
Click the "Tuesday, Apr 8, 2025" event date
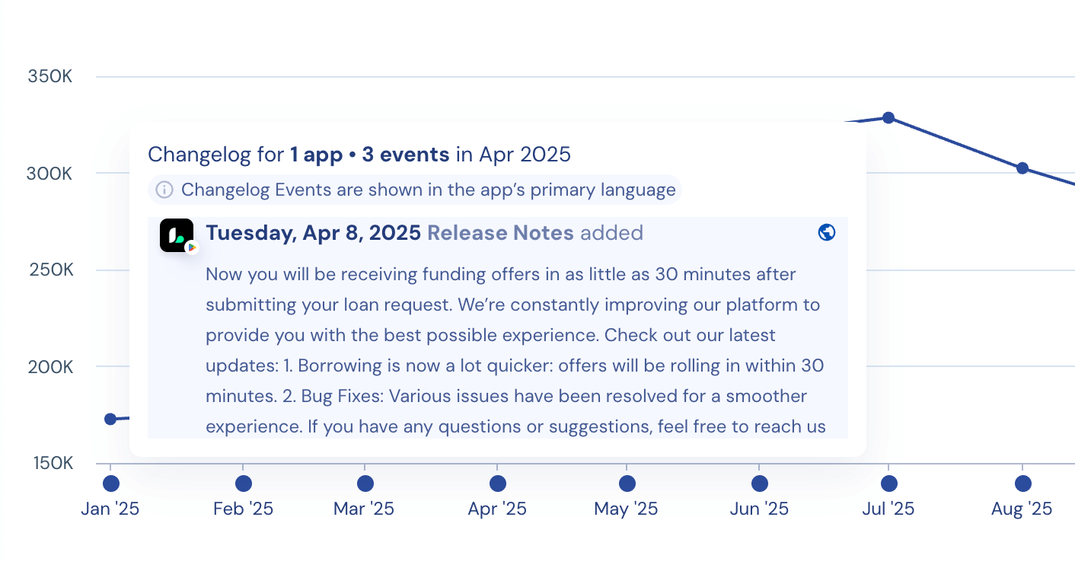(313, 233)
